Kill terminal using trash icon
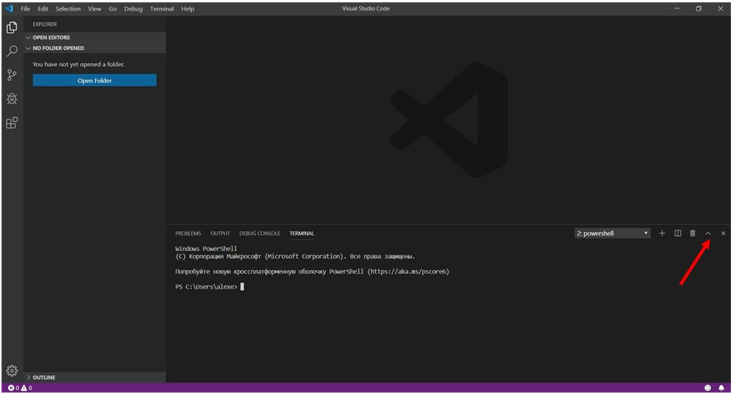This screenshot has height=393, width=731. (692, 233)
